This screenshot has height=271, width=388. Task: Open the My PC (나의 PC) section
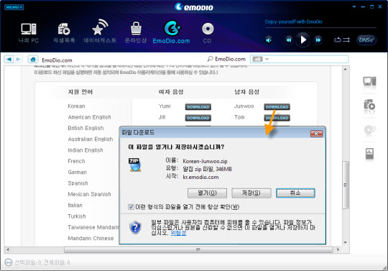coord(29,33)
